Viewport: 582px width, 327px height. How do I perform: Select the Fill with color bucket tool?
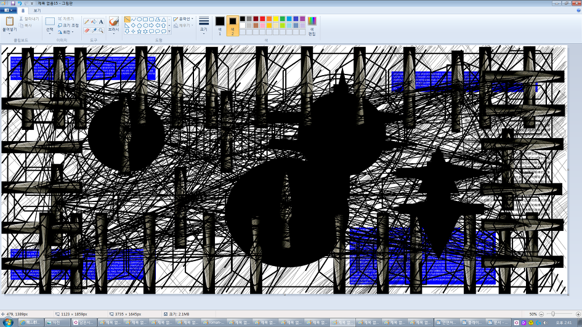tap(94, 22)
